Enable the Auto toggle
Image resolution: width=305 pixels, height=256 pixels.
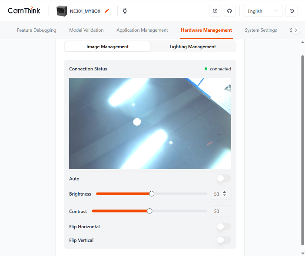224,178
